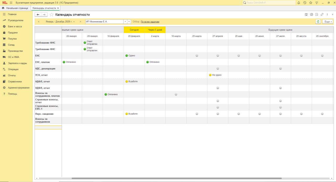Screen dimensions: 336x182
Task: Refresh the calendar with the green refresh button
Action: coord(318,22)
